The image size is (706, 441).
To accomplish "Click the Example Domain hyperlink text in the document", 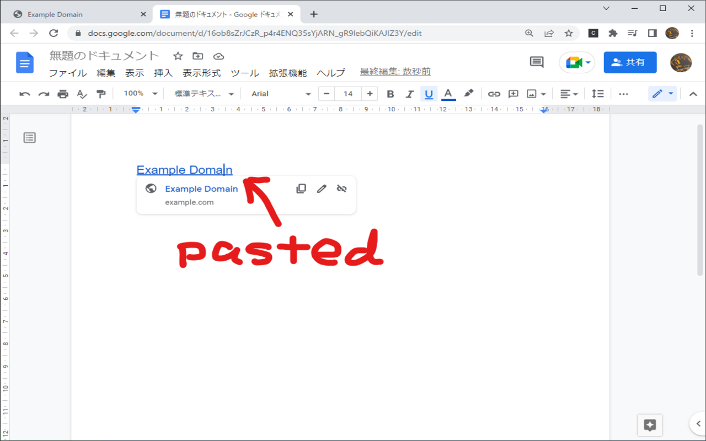I will [184, 170].
